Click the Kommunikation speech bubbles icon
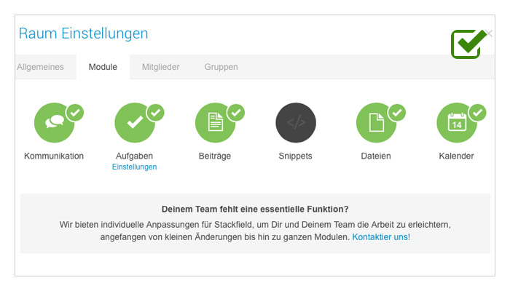The image size is (510, 291). [54, 123]
